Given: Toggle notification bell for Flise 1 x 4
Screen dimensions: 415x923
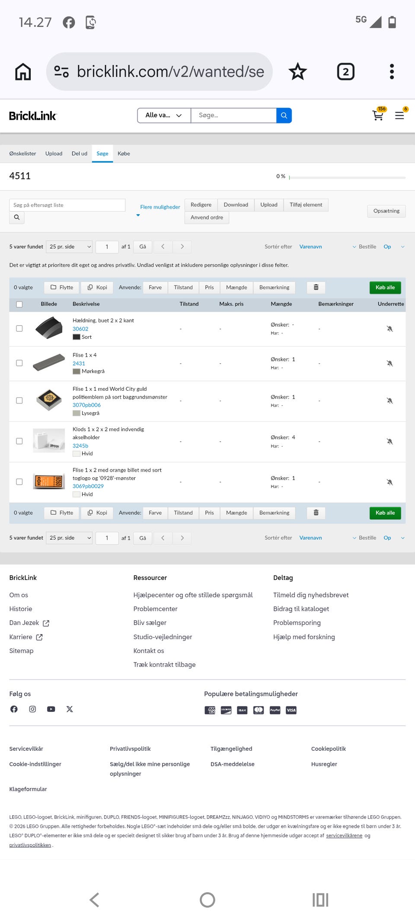Looking at the screenshot, I should (389, 363).
